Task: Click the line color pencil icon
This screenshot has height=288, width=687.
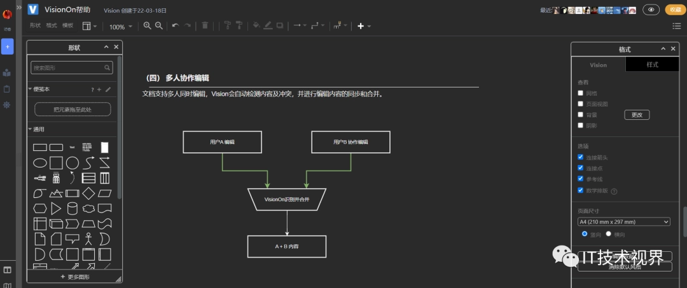Action: click(x=268, y=26)
